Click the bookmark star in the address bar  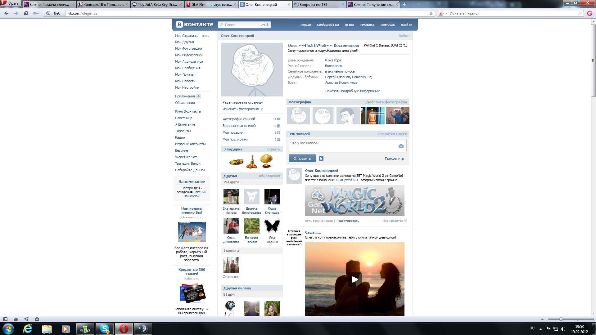click(x=431, y=13)
